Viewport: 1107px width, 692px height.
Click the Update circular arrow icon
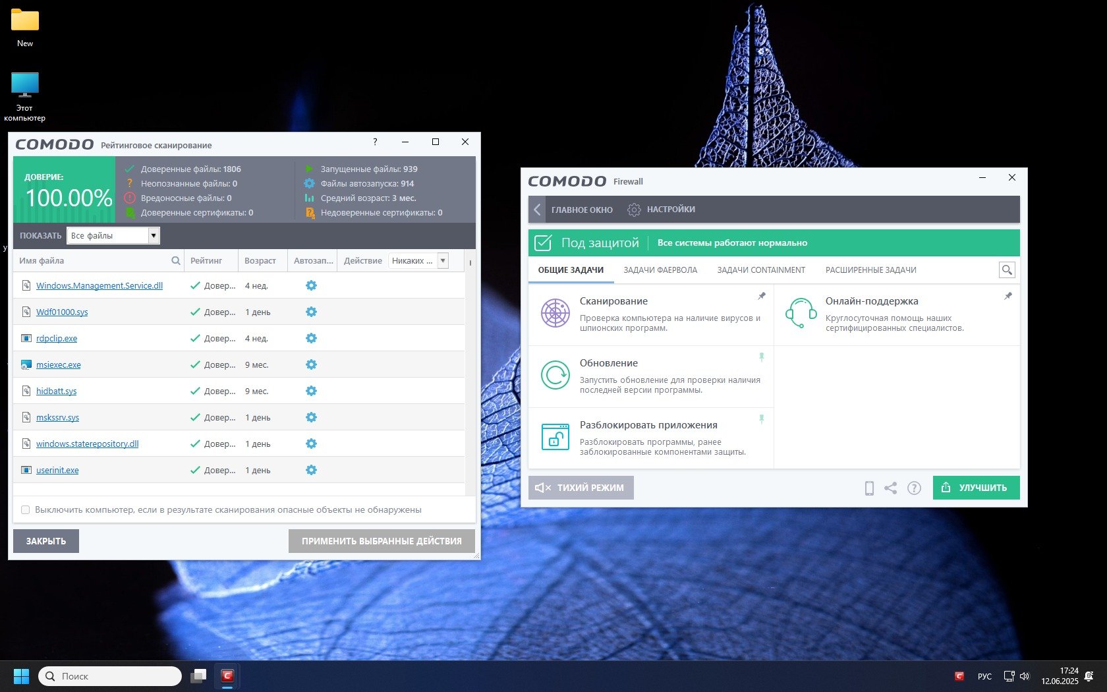pyautogui.click(x=555, y=375)
